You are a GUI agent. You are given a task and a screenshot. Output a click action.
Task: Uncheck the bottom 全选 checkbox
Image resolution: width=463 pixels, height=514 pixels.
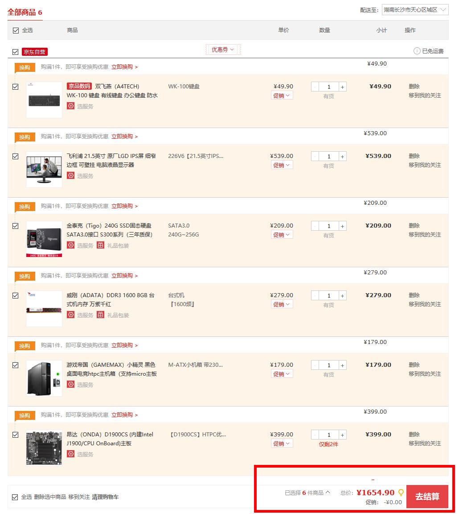click(x=15, y=497)
